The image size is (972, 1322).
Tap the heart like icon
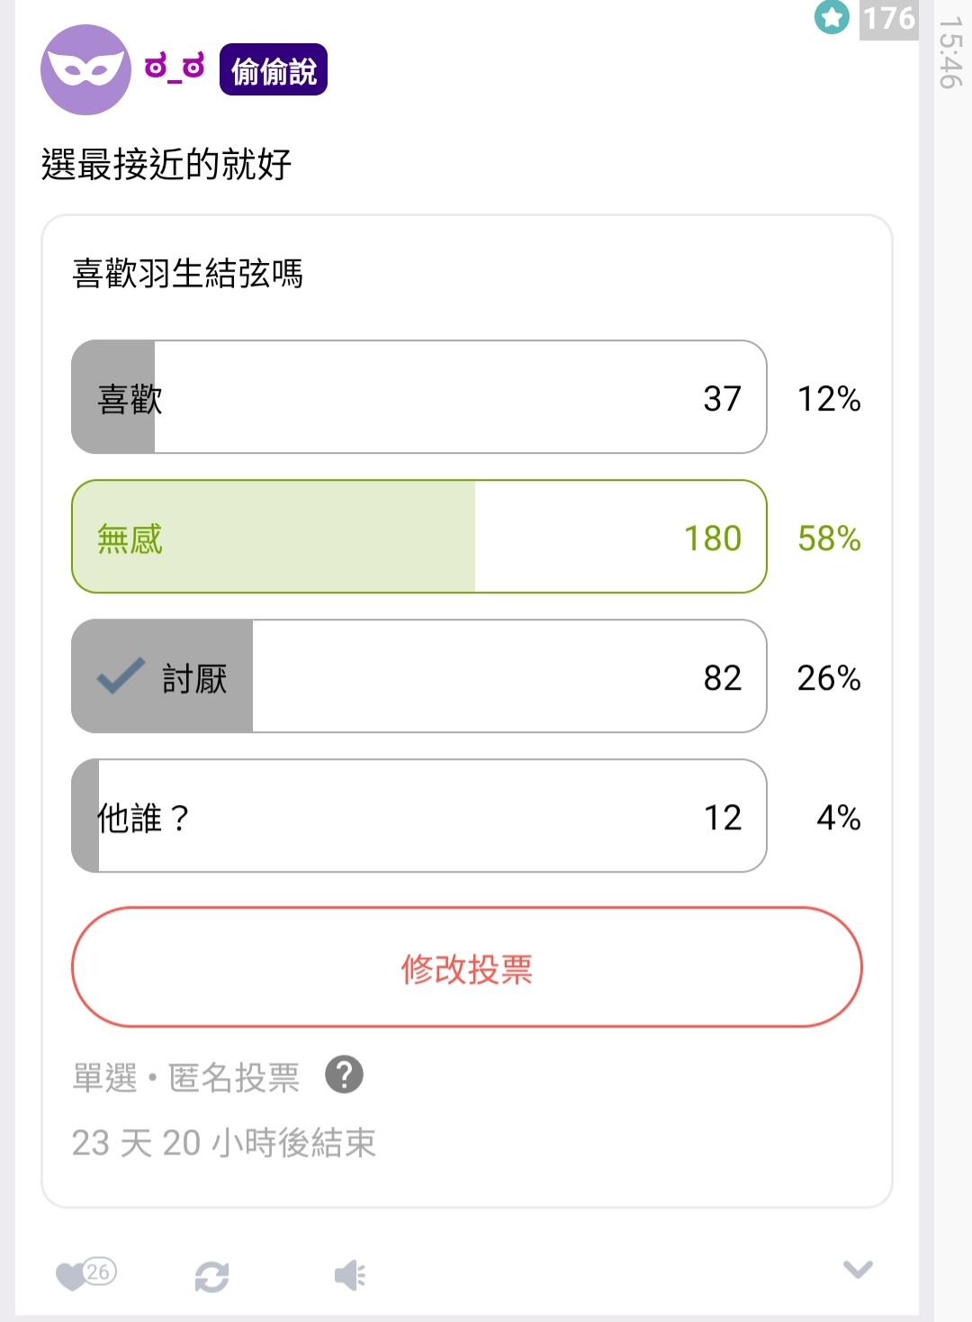71,1276
